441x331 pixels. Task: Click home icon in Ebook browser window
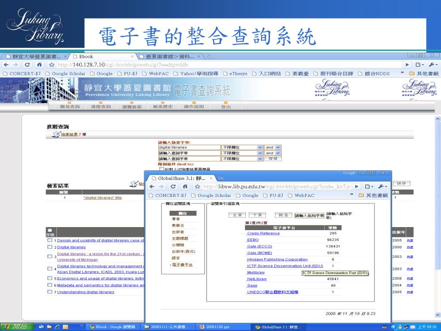(39, 65)
